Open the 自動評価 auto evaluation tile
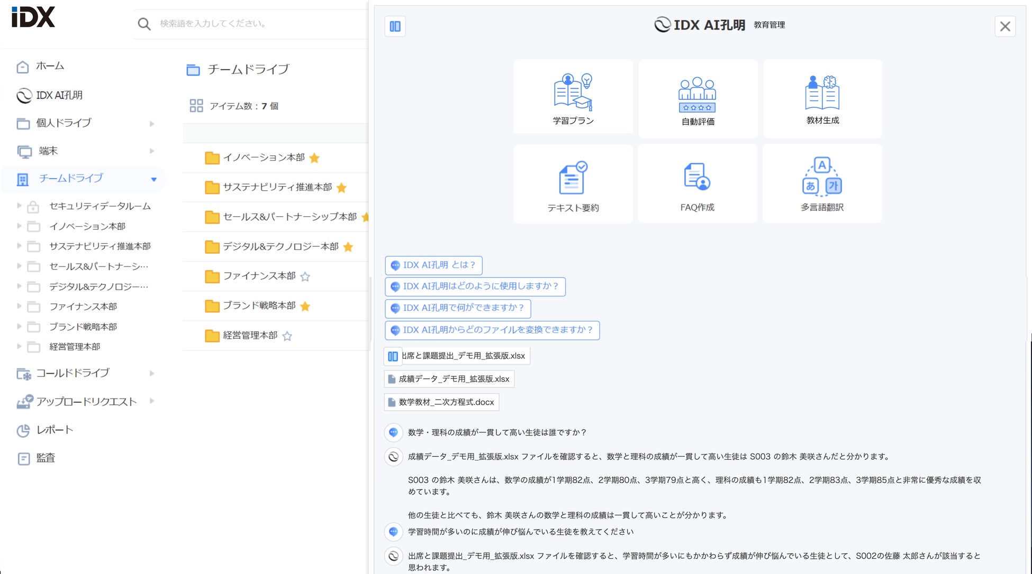 point(698,99)
